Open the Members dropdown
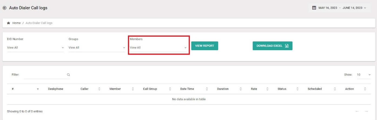The image size is (377, 120). [x=158, y=48]
